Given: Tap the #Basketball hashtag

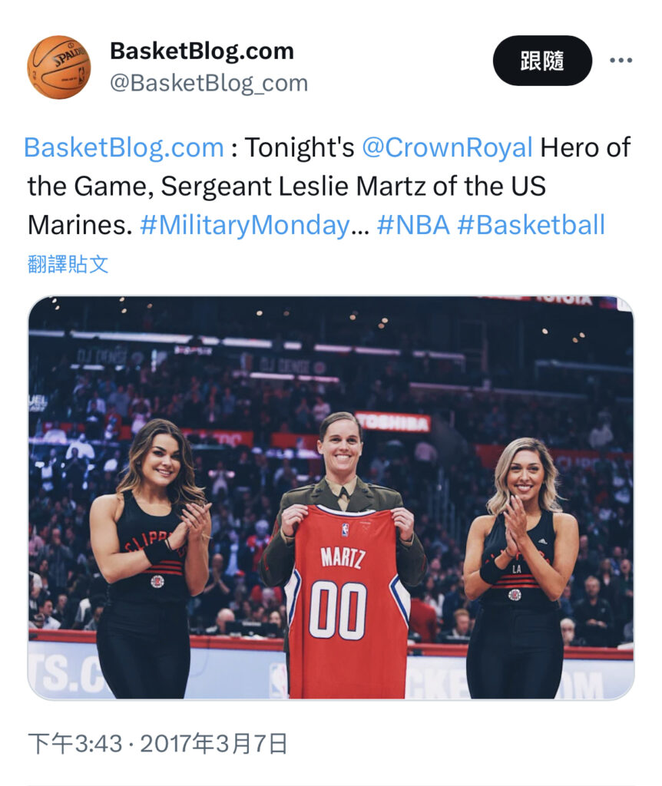Looking at the screenshot, I should point(531,225).
